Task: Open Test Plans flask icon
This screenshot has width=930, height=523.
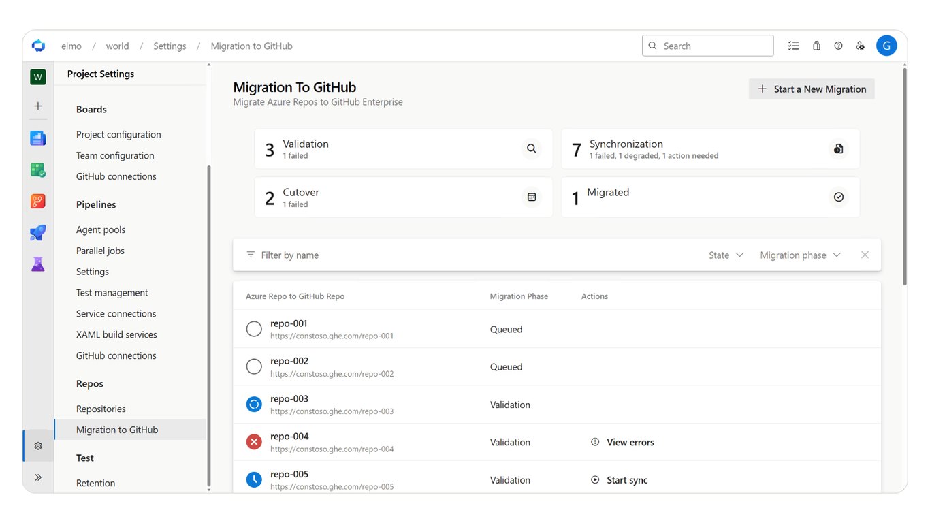Action: click(38, 264)
